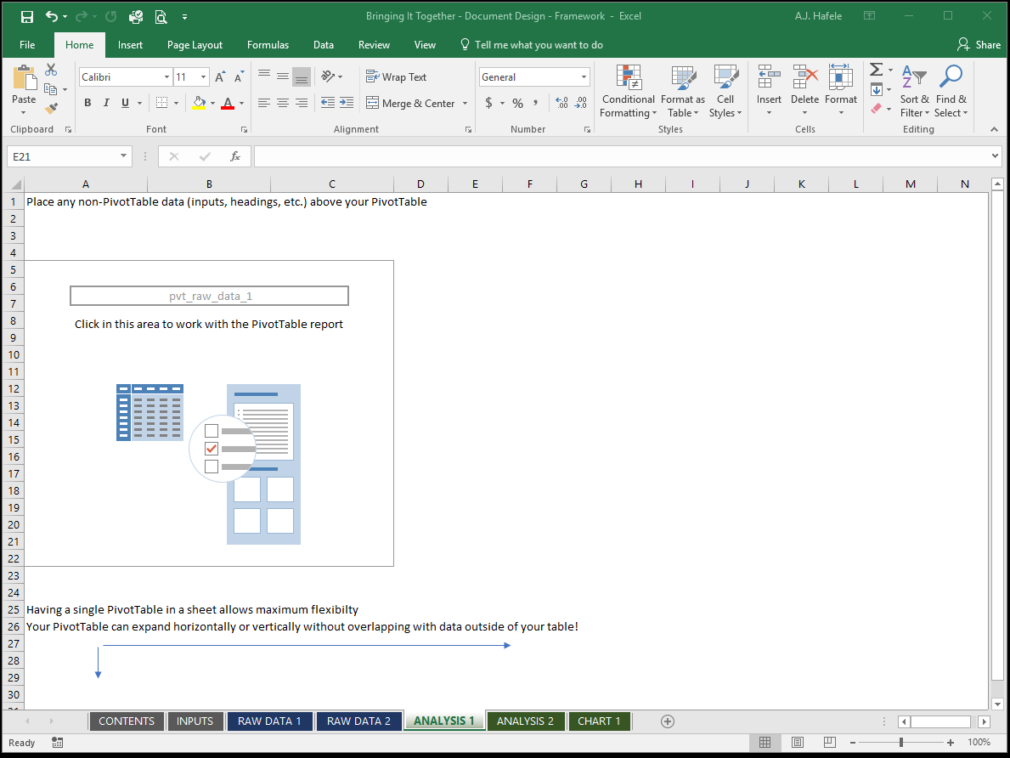The width and height of the screenshot is (1010, 758).
Task: Toggle Italic formatting
Action: coord(106,103)
